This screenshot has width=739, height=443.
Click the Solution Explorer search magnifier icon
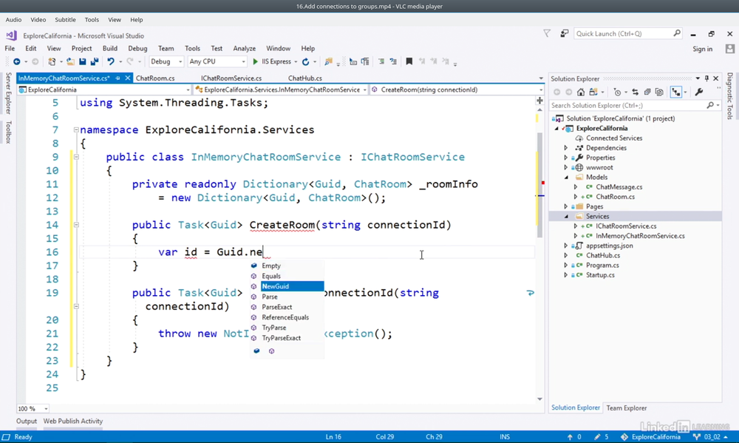point(710,106)
